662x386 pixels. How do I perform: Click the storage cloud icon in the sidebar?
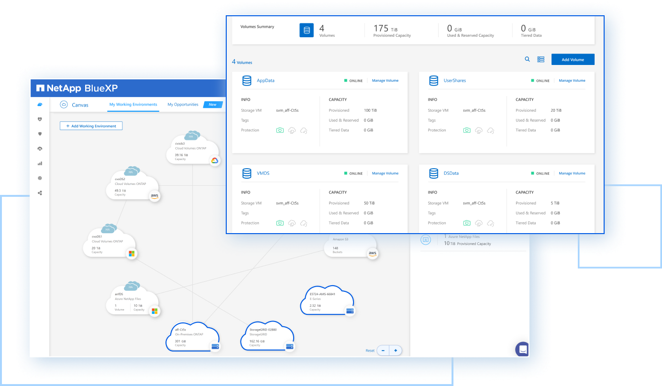(40, 105)
